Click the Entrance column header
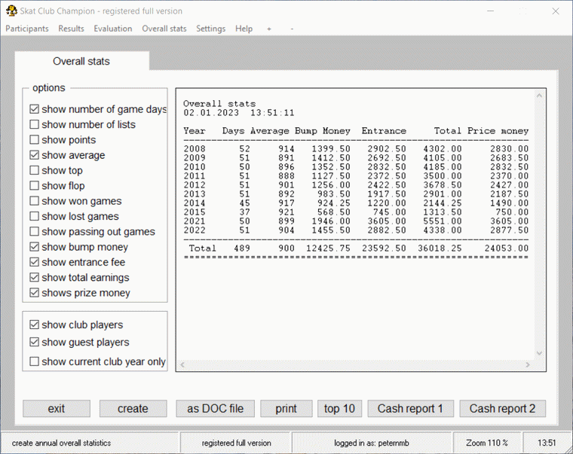 click(x=384, y=131)
